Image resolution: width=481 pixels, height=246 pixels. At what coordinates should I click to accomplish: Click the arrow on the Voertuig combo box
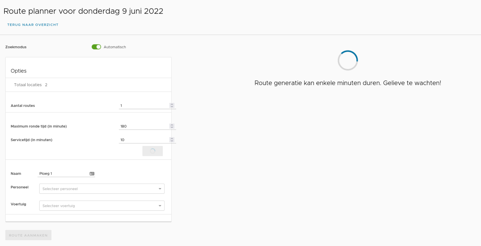pos(160,206)
